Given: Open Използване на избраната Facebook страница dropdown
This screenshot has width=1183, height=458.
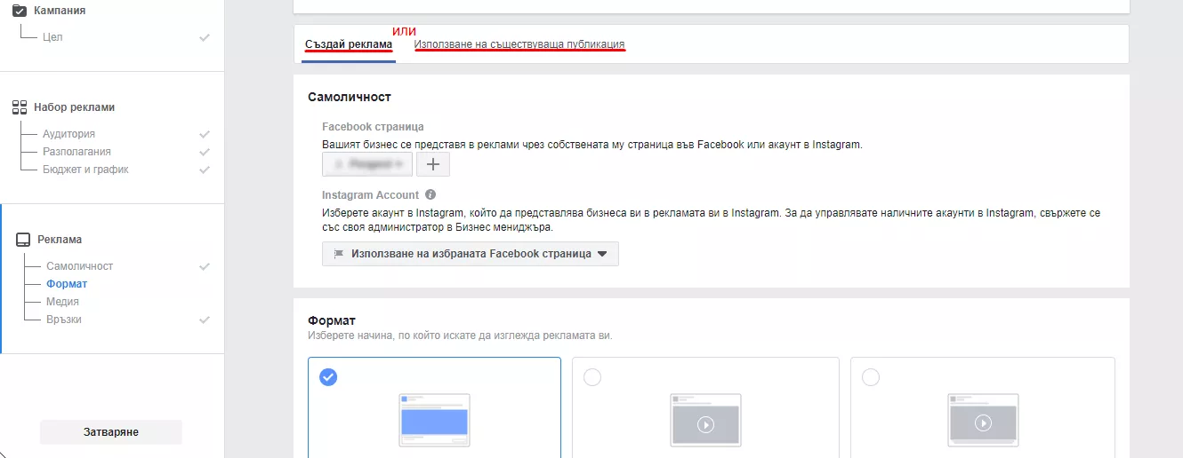Looking at the screenshot, I should coord(471,254).
